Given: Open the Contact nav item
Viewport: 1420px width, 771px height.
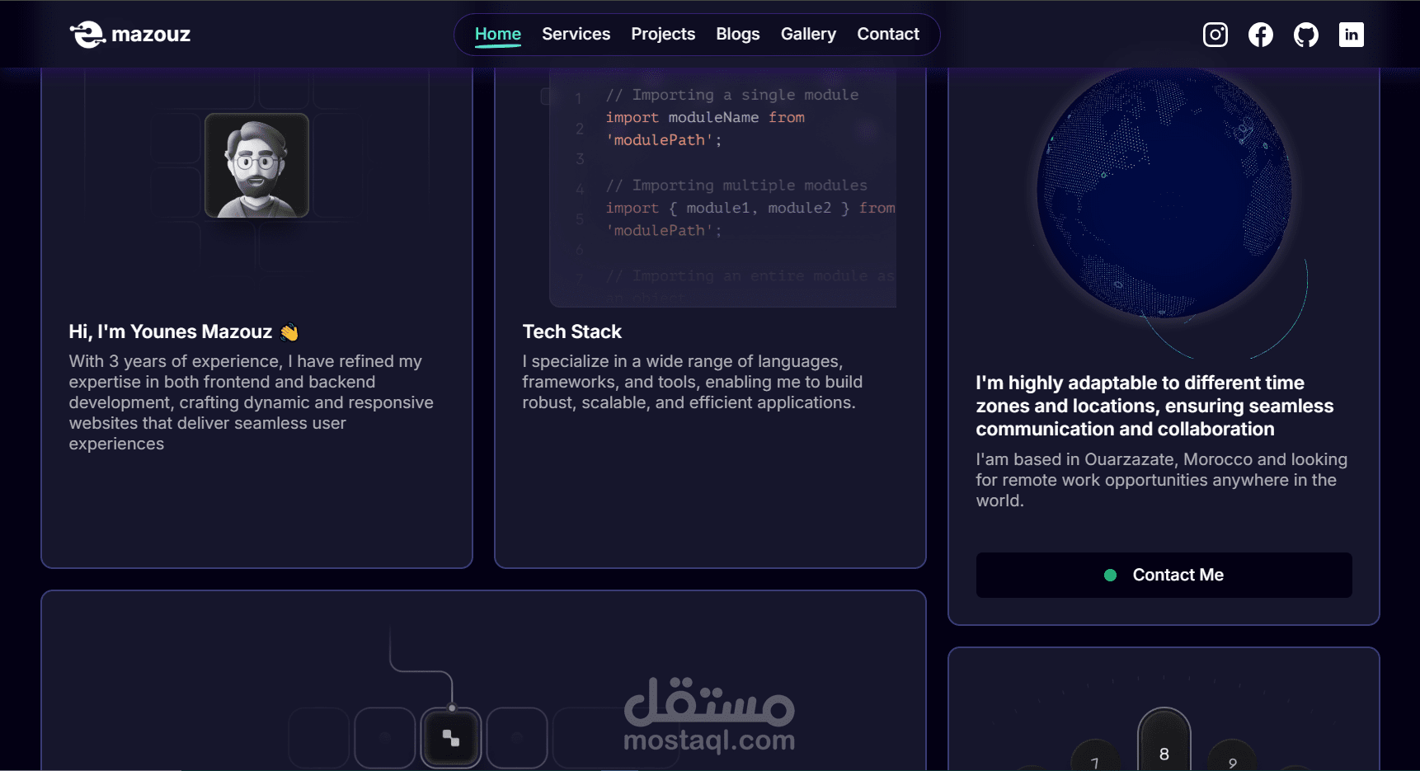Looking at the screenshot, I should click(888, 34).
